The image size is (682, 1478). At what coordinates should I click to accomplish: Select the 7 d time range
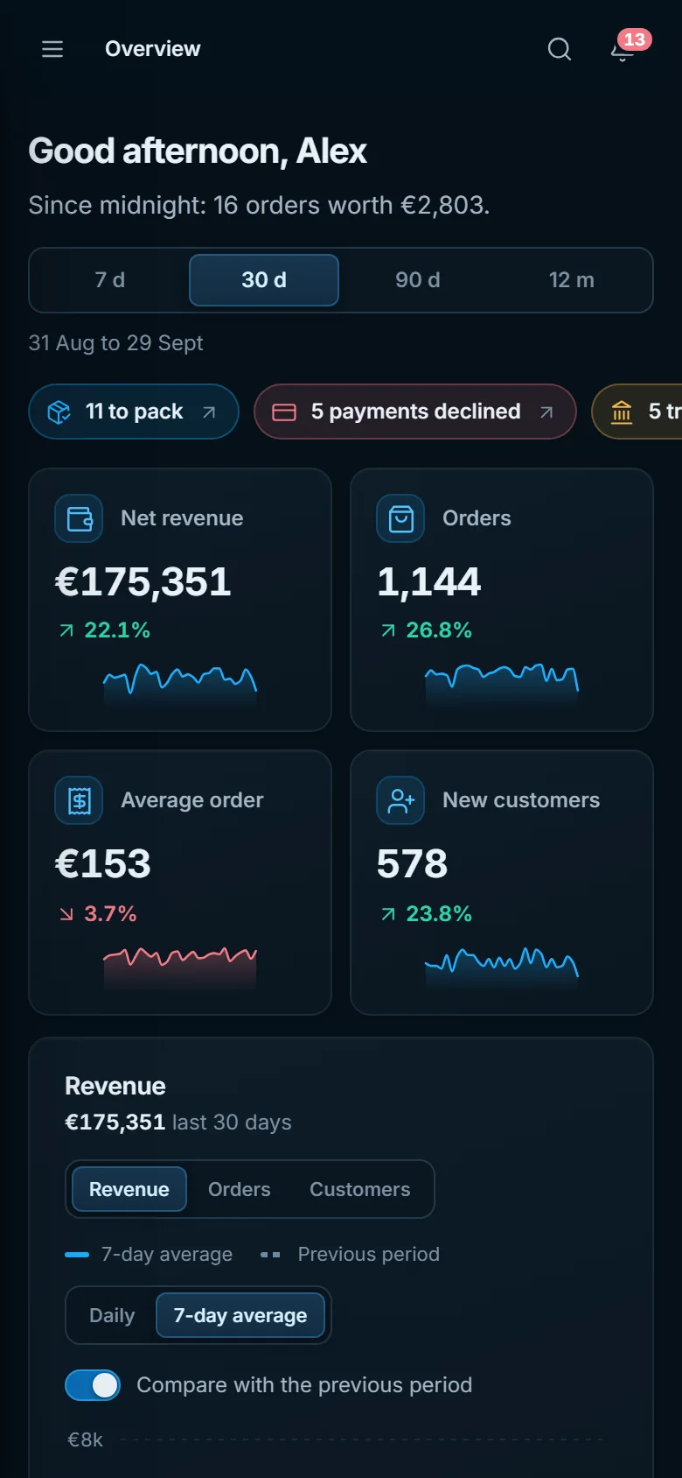click(110, 280)
